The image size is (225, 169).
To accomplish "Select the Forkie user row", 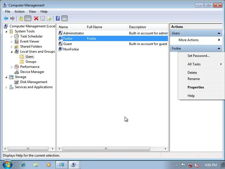I will (x=112, y=39).
